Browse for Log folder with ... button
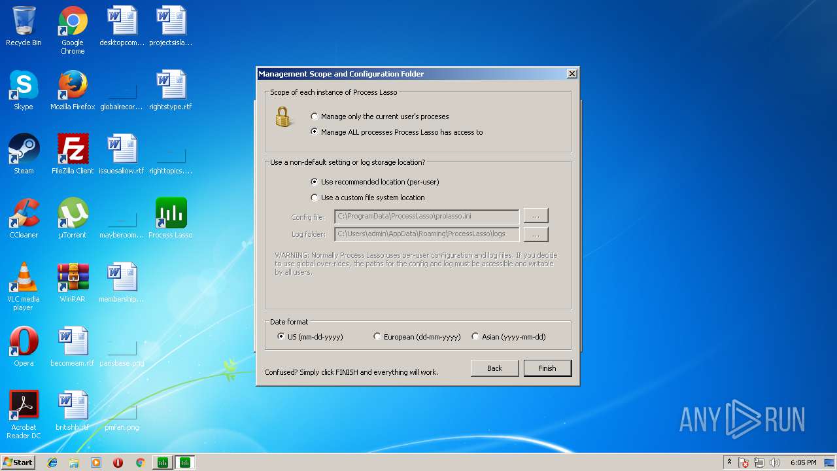The image size is (837, 471). pos(536,234)
